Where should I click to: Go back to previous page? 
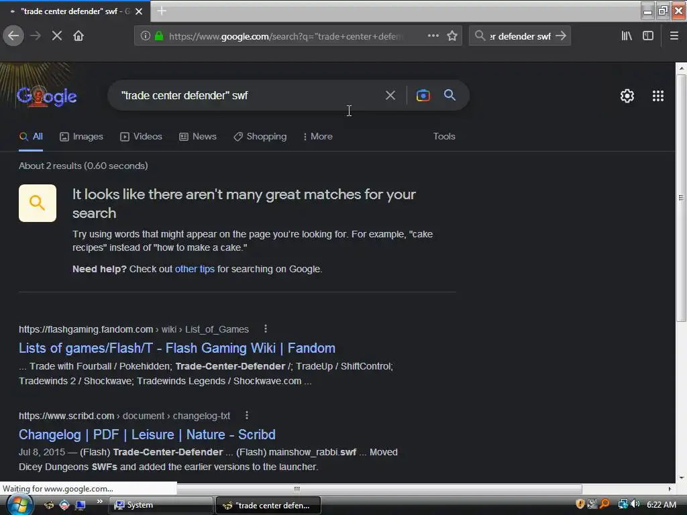[13, 36]
